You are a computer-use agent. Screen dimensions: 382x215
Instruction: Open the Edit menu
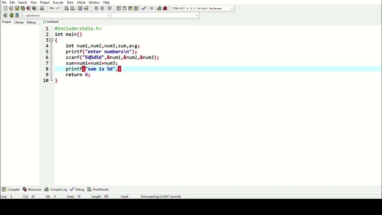(x=12, y=2)
